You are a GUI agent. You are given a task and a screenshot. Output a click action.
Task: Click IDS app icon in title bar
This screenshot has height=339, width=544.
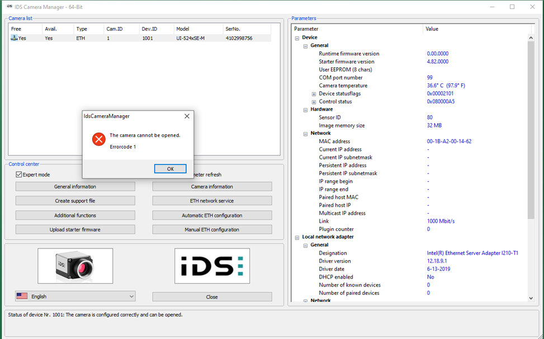(10, 7)
